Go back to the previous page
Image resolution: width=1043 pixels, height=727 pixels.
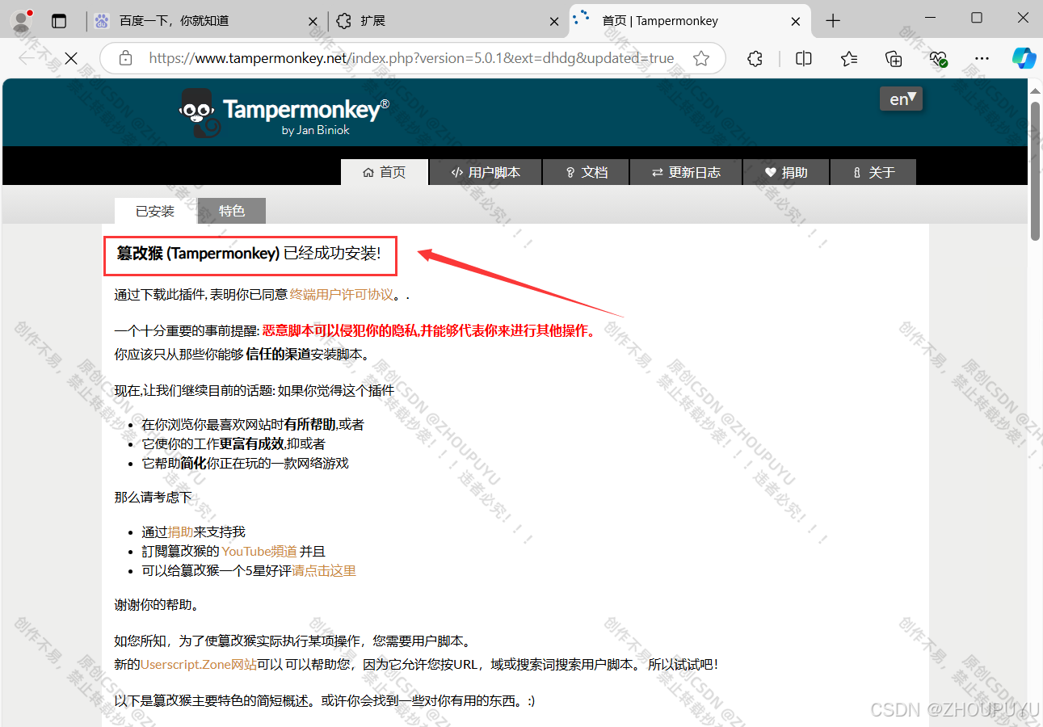pos(27,58)
